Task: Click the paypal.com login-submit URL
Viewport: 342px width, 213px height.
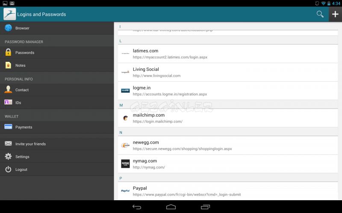Action: [187, 195]
